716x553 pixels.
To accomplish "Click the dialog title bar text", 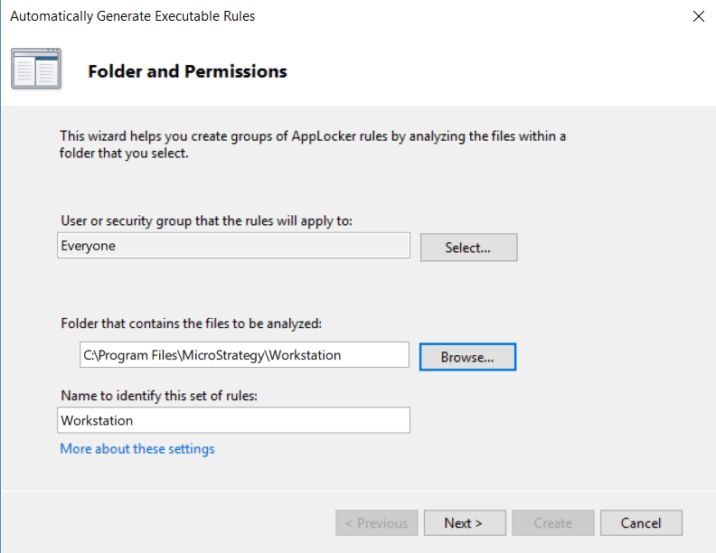I will [x=133, y=16].
